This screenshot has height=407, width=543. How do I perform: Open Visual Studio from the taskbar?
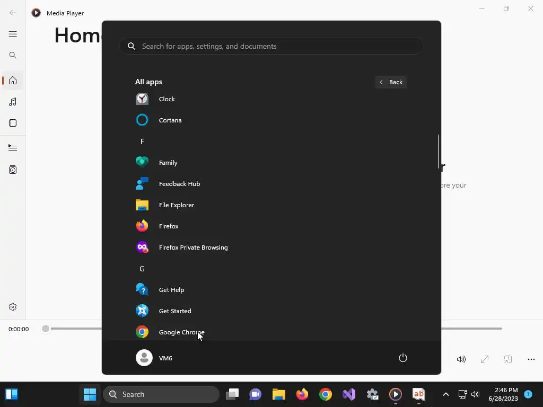tap(349, 394)
